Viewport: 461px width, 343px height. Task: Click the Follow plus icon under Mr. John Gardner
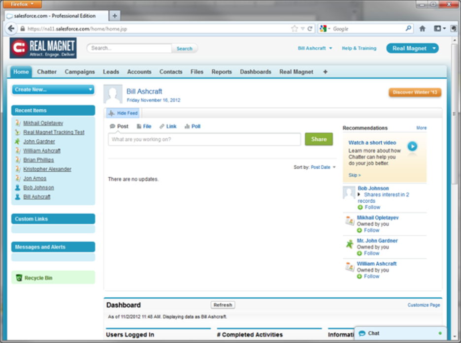pos(359,253)
